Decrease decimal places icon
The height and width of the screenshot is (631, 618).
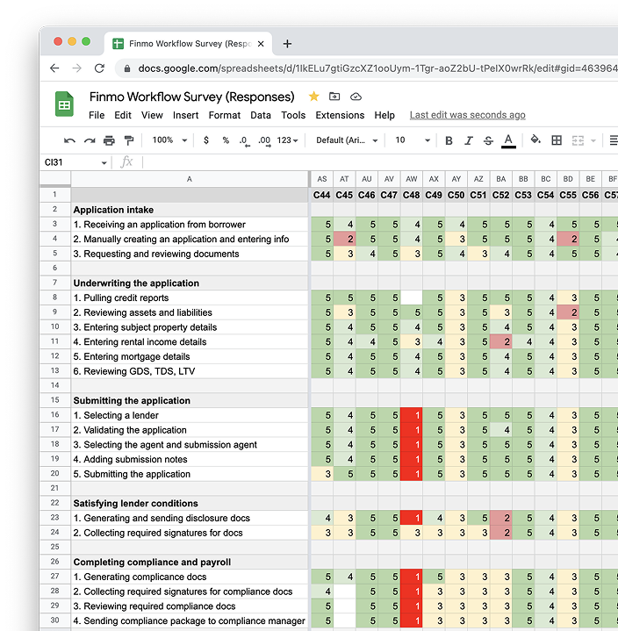[x=244, y=140]
